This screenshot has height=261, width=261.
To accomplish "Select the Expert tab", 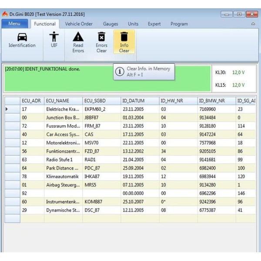I will [x=154, y=24].
